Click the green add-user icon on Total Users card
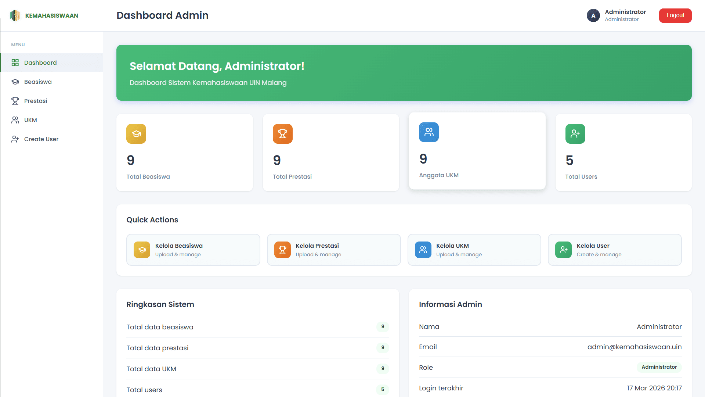The width and height of the screenshot is (705, 397). click(575, 134)
